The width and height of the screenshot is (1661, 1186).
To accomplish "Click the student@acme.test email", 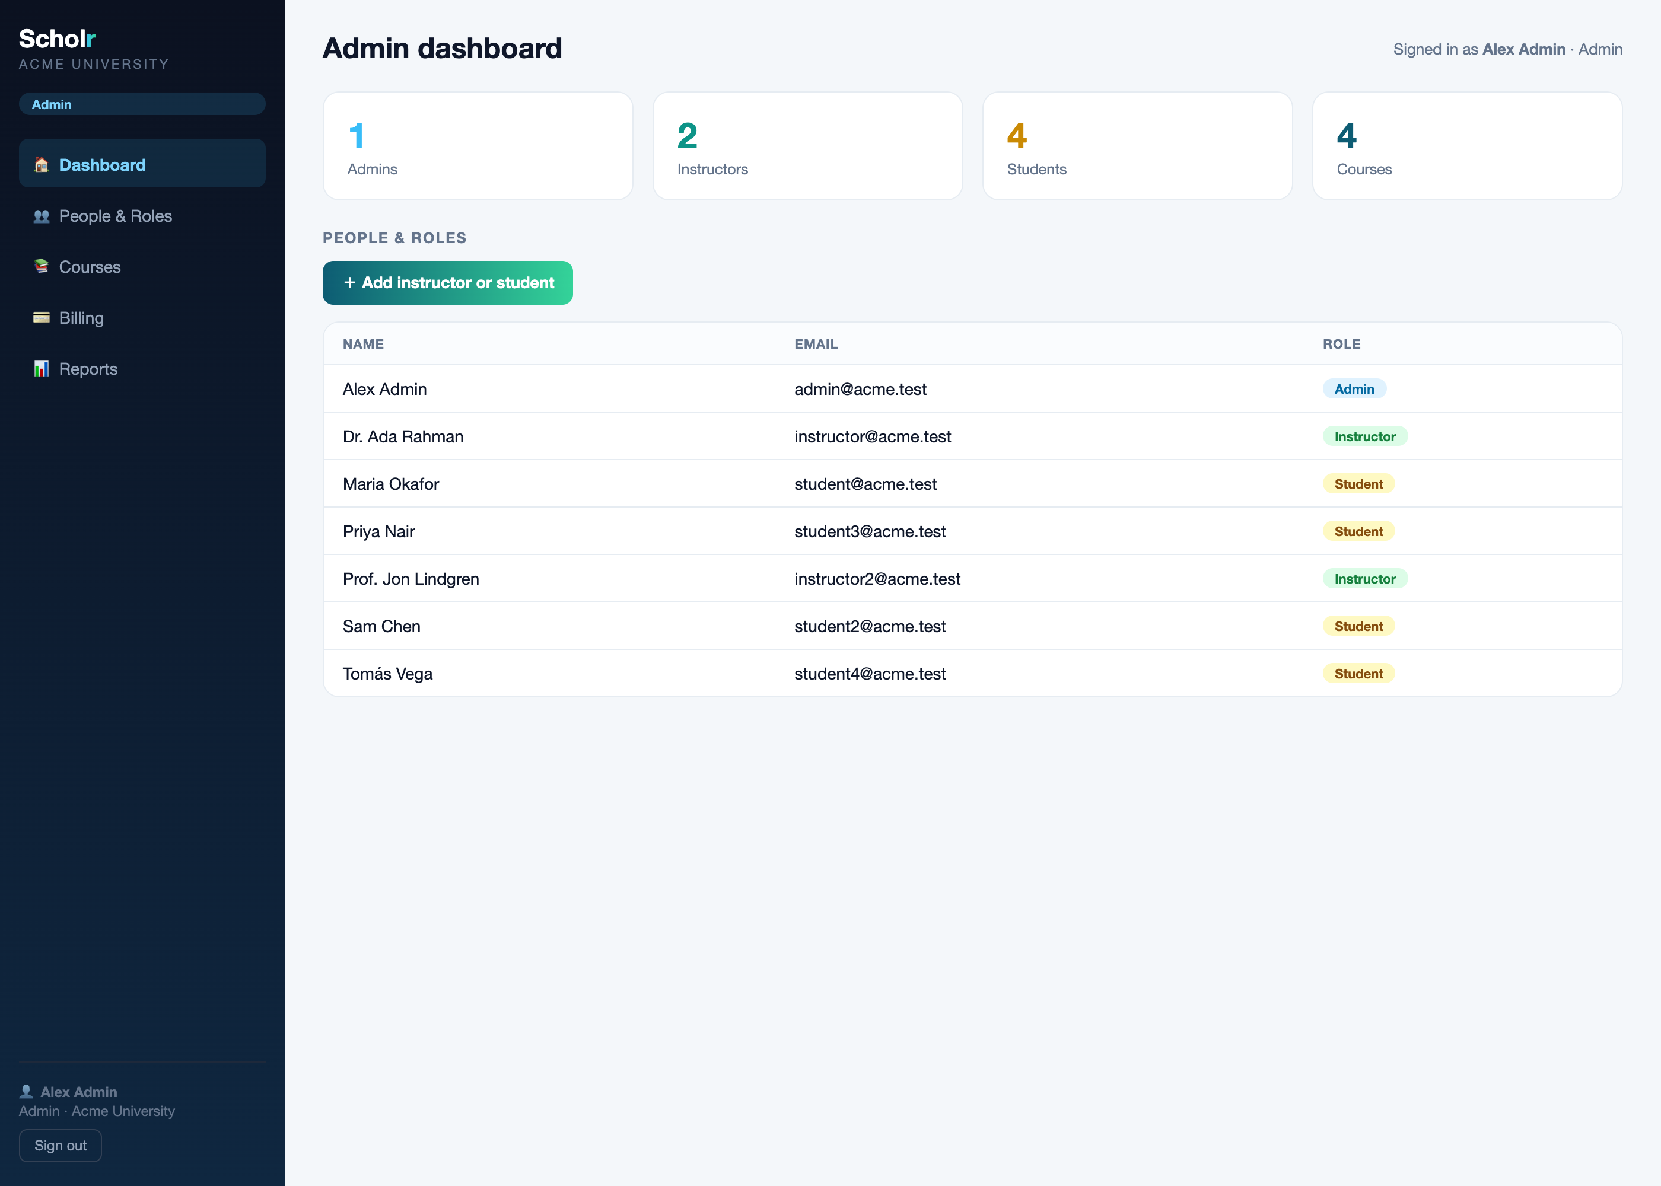I will 865,484.
